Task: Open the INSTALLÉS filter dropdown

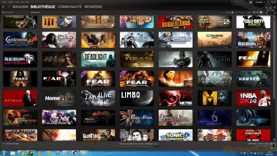Action: click(x=35, y=12)
